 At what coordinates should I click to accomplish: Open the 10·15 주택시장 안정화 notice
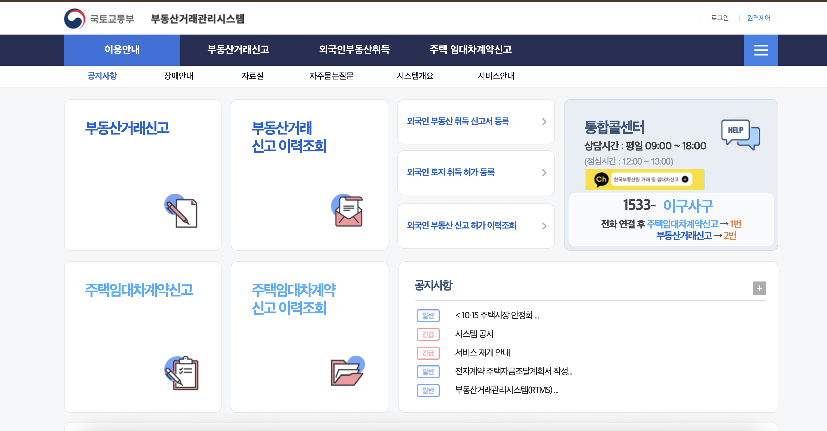[x=497, y=315]
